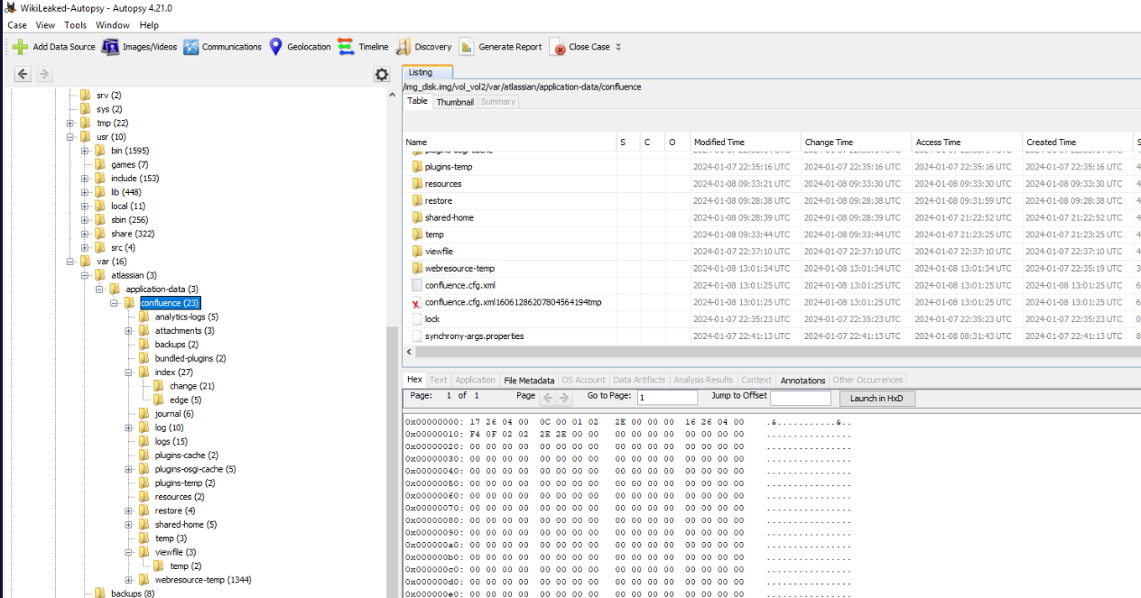Open the Communications visualization icon
1141x598 pixels.
190,47
